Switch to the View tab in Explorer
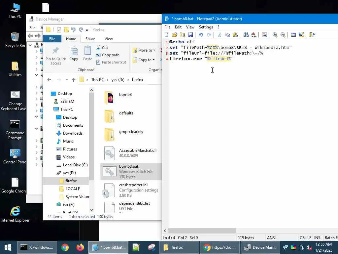This screenshot has height=254, width=338. 109,39
